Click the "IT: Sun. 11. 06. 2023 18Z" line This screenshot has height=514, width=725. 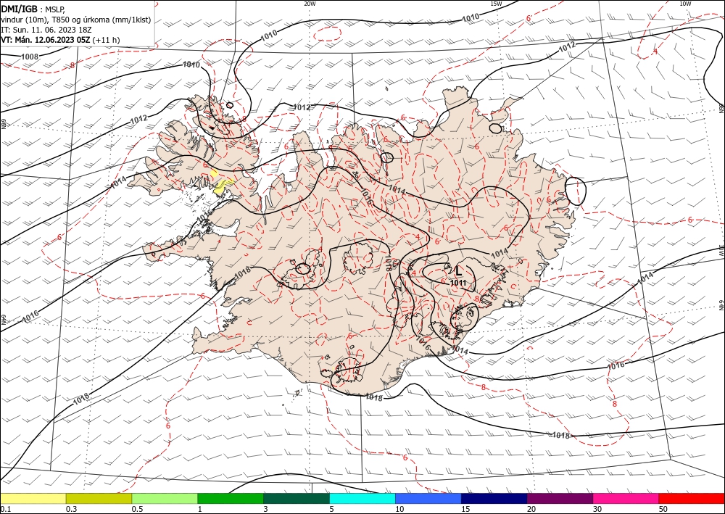click(46, 30)
